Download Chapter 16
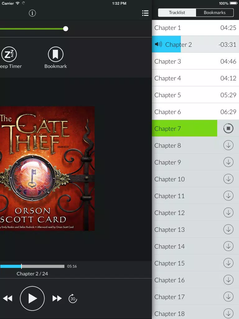Viewport: 239px width, 319px height. pyautogui.click(x=228, y=280)
